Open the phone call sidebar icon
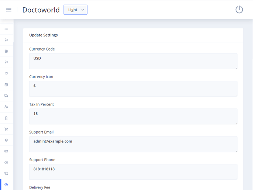This screenshot has height=190, width=253. pos(6,173)
